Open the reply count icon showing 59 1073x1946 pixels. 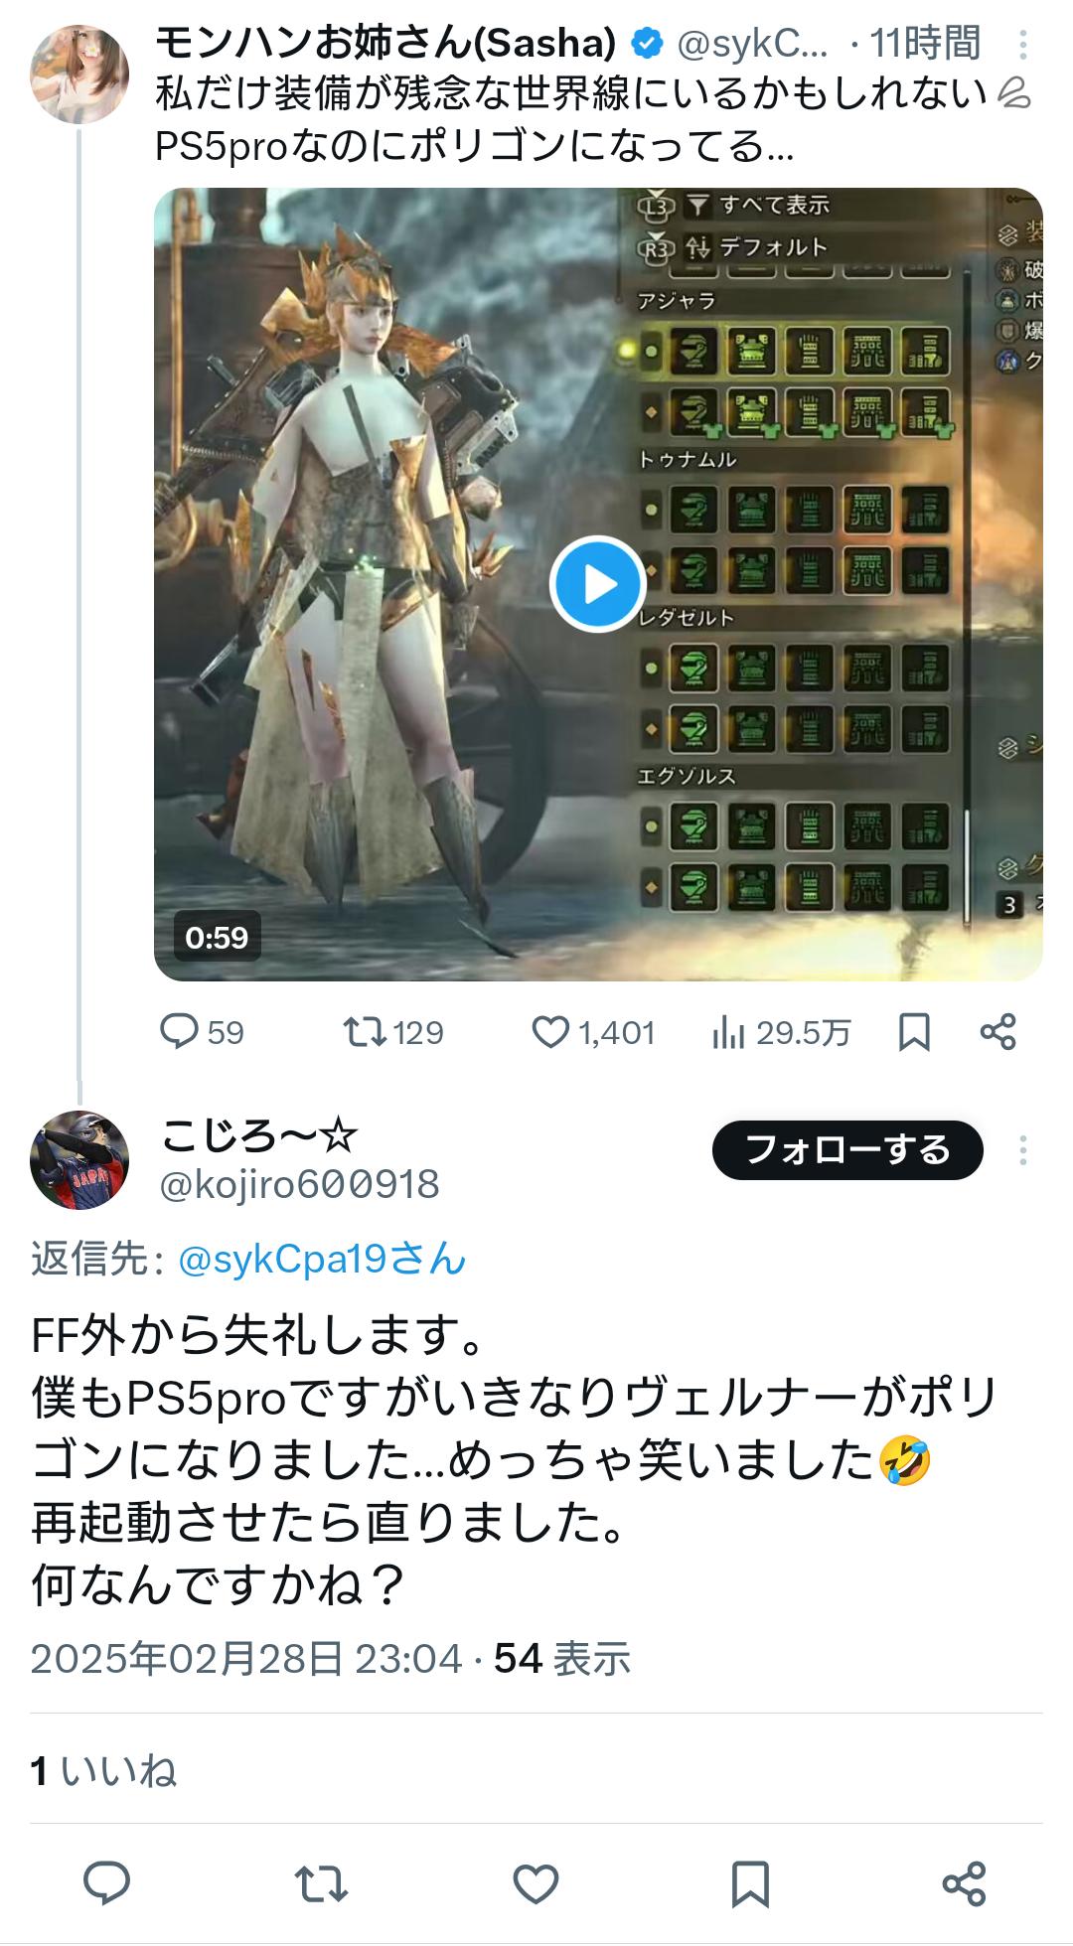tap(202, 1032)
